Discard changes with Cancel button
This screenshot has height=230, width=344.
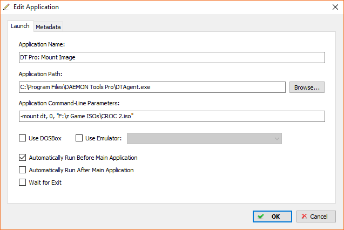[x=316, y=217]
